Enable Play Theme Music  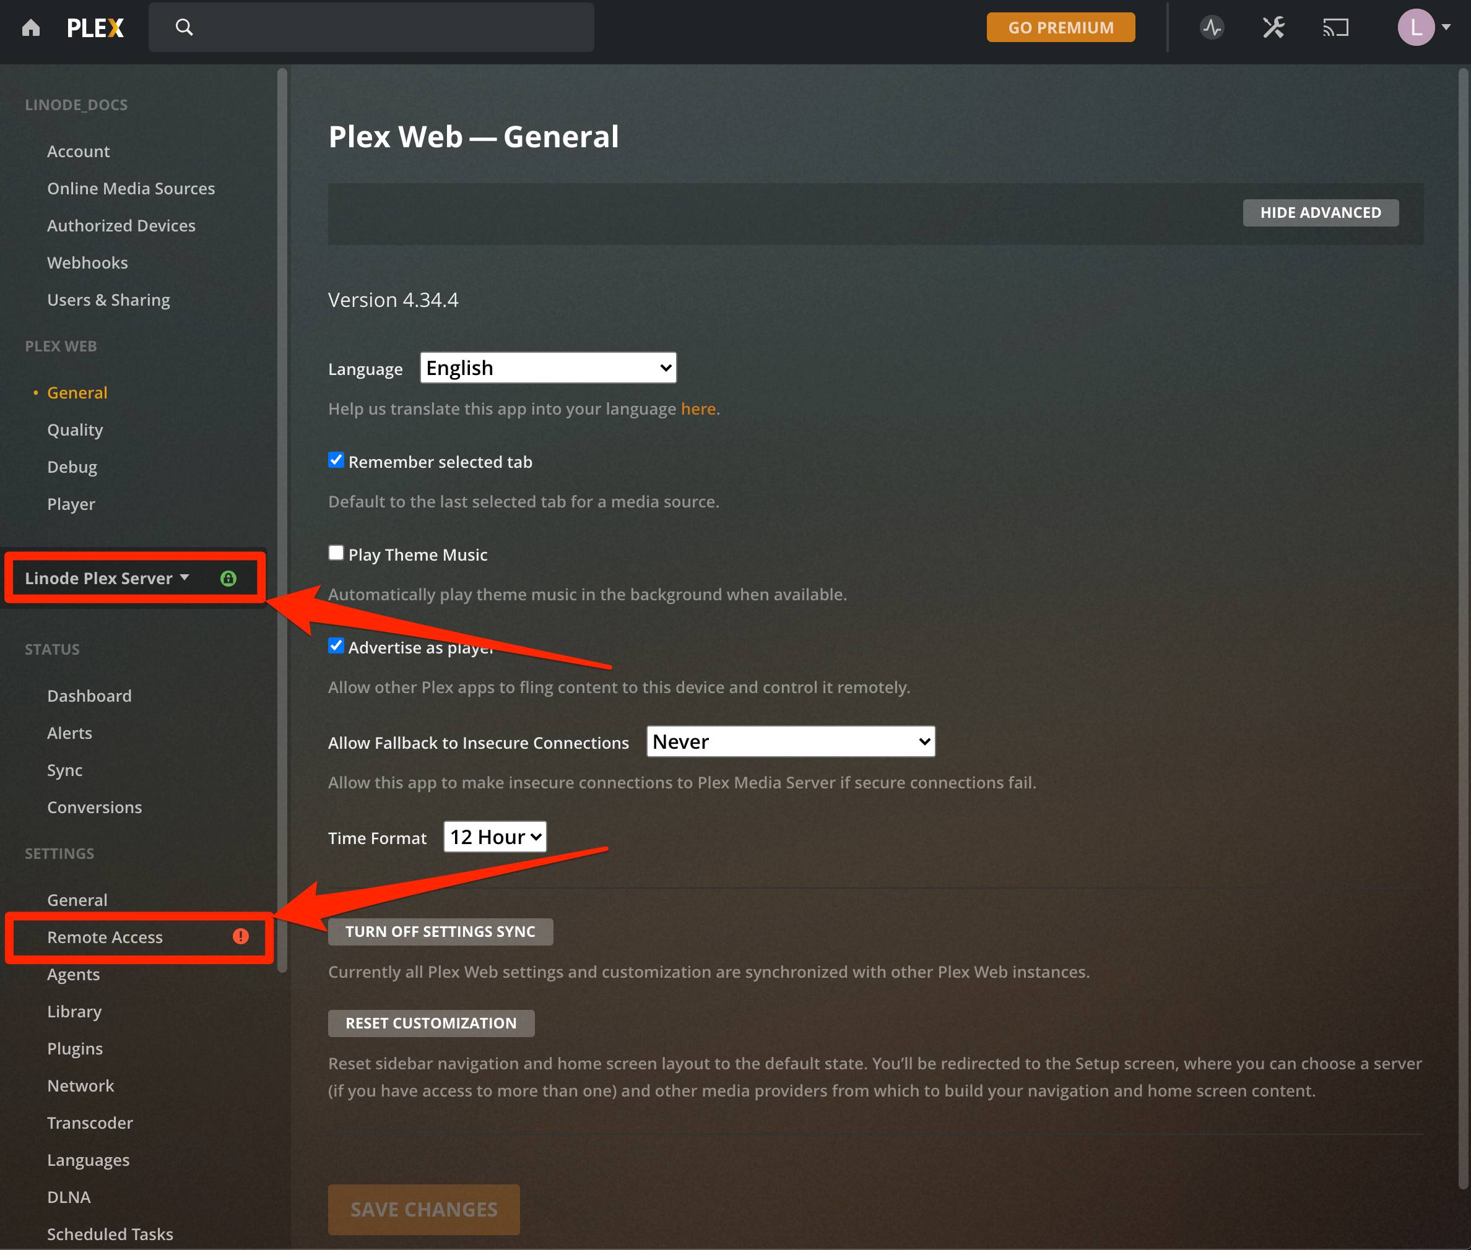[336, 553]
